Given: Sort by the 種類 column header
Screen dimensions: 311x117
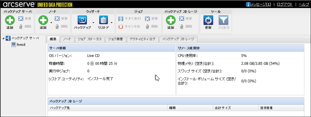Looking at the screenshot, I should pos(190,108).
